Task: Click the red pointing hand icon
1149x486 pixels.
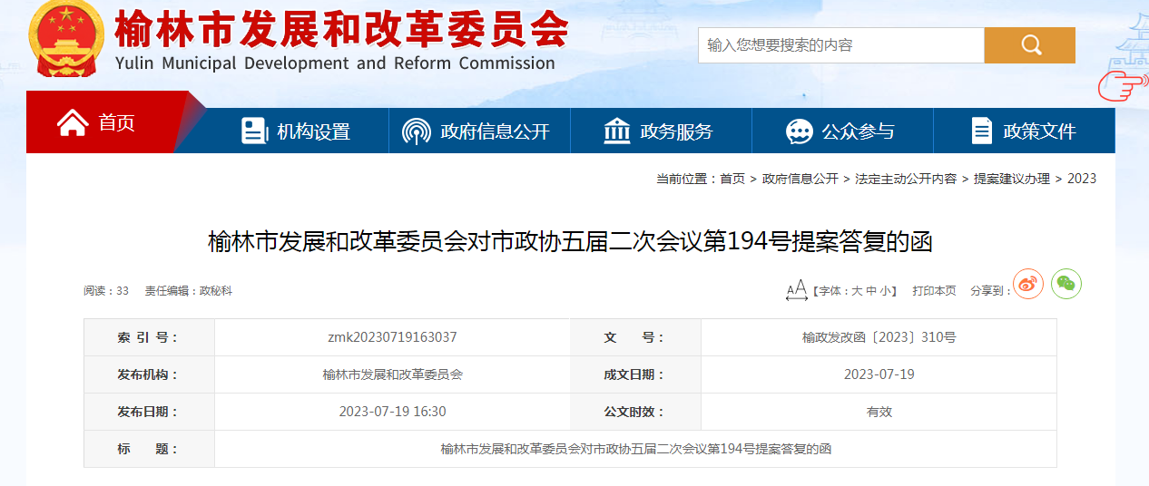Action: coord(1122,86)
